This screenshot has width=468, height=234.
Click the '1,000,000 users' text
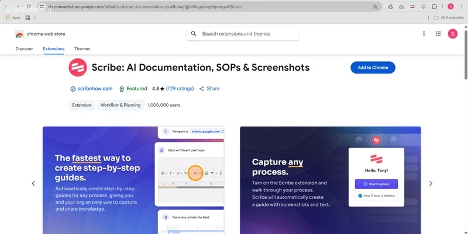click(164, 105)
